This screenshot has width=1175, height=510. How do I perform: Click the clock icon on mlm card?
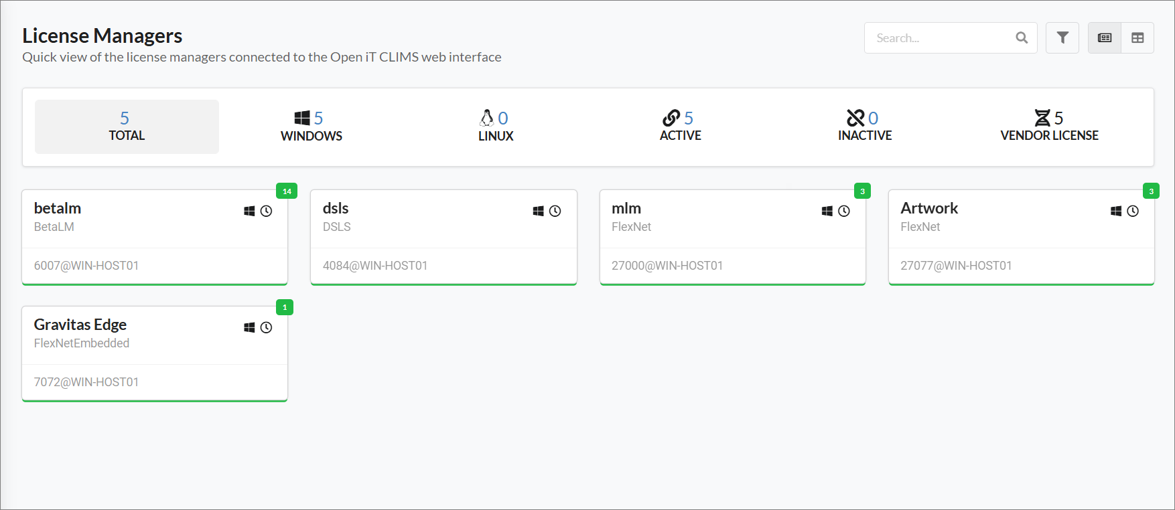[x=844, y=211]
